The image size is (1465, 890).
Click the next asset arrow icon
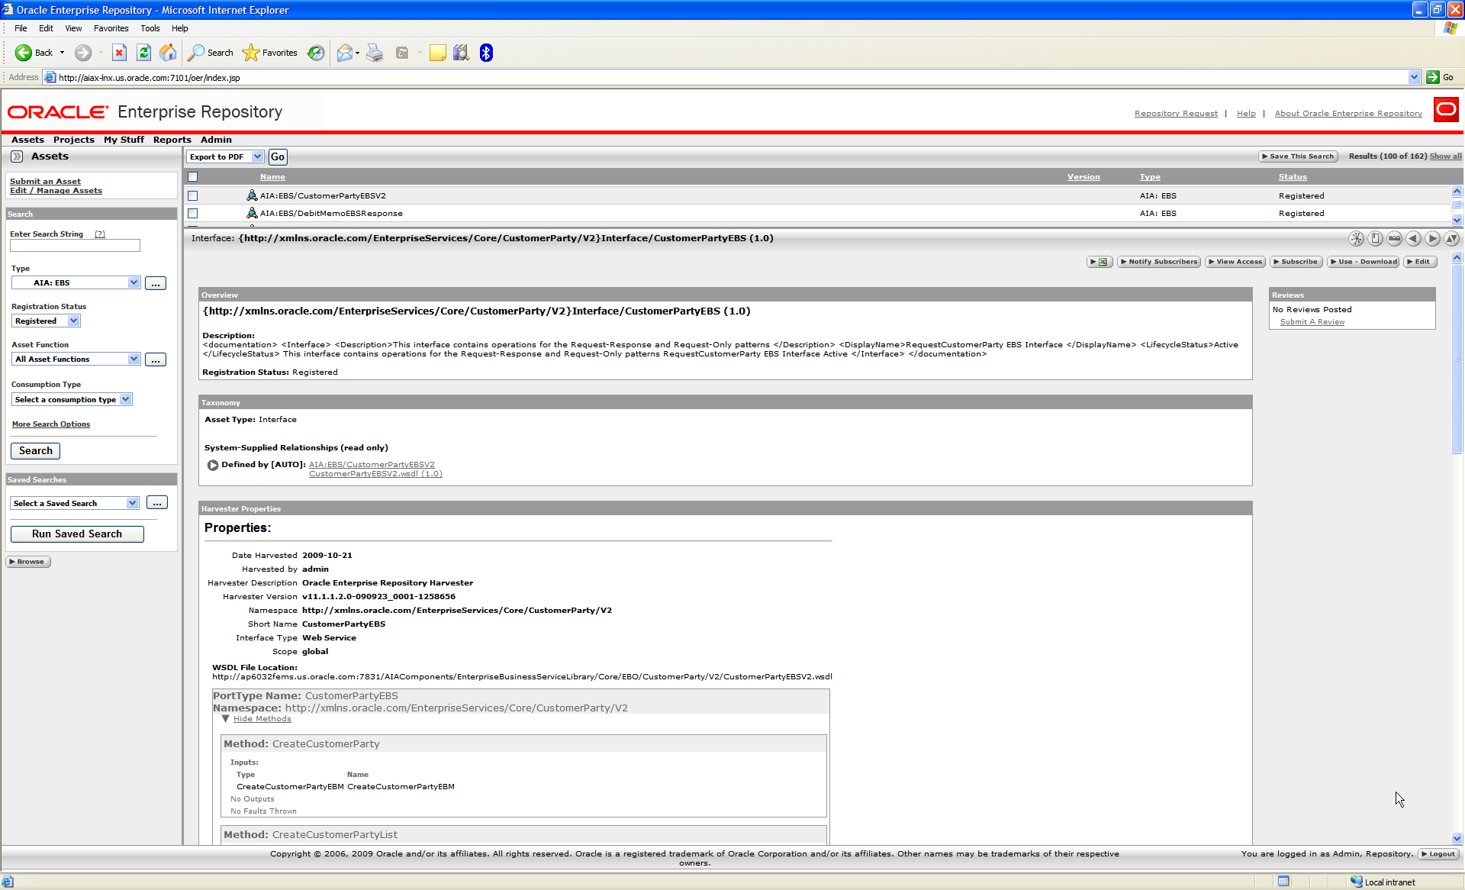[1432, 239]
